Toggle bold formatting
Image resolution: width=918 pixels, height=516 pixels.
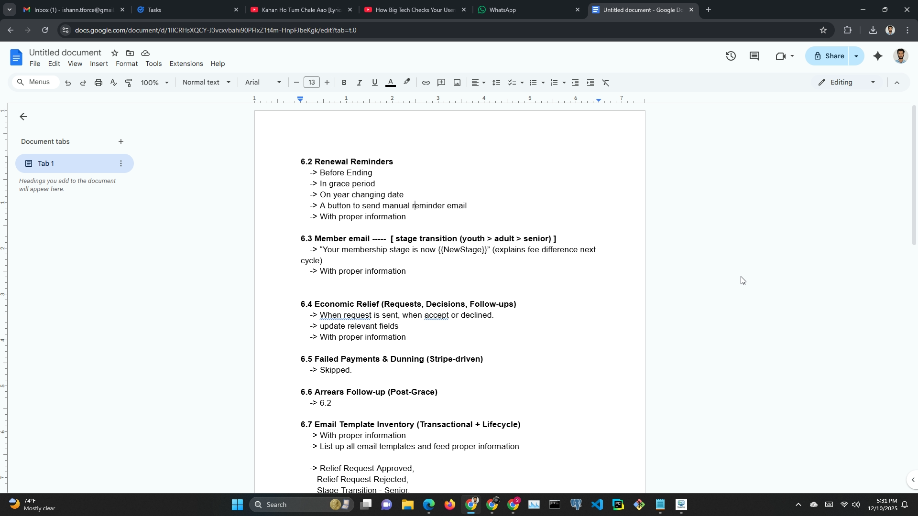pos(344,83)
